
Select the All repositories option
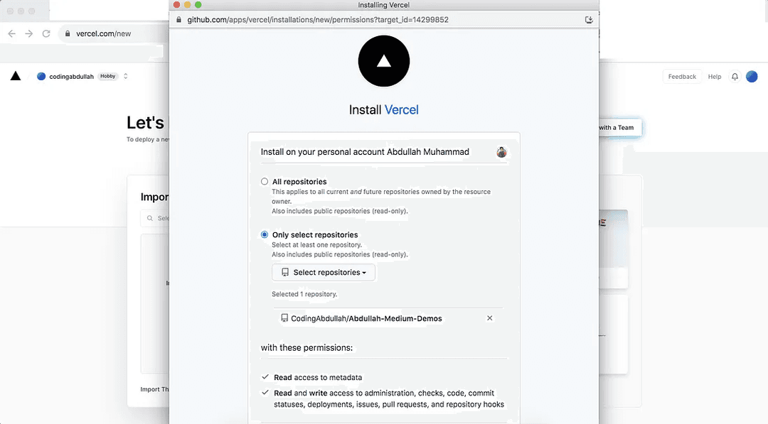[265, 182]
